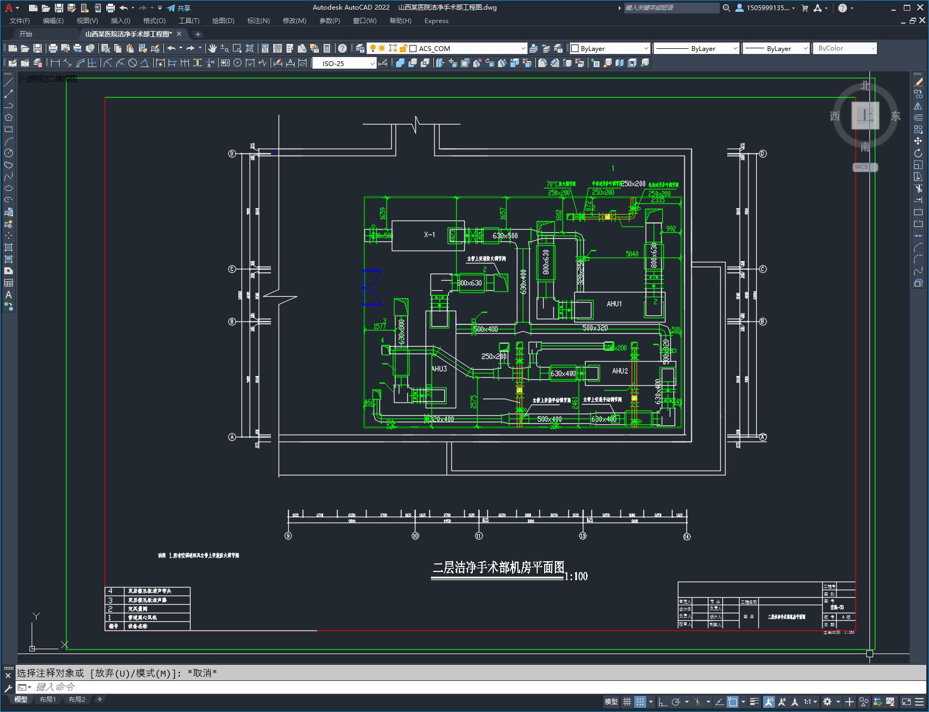Click the Share (共享) button
This screenshot has width=929, height=712.
click(x=179, y=8)
